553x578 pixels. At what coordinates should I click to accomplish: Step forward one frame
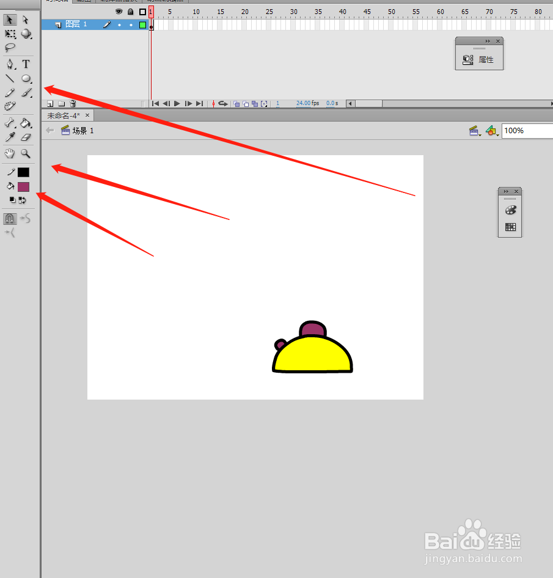tap(188, 104)
